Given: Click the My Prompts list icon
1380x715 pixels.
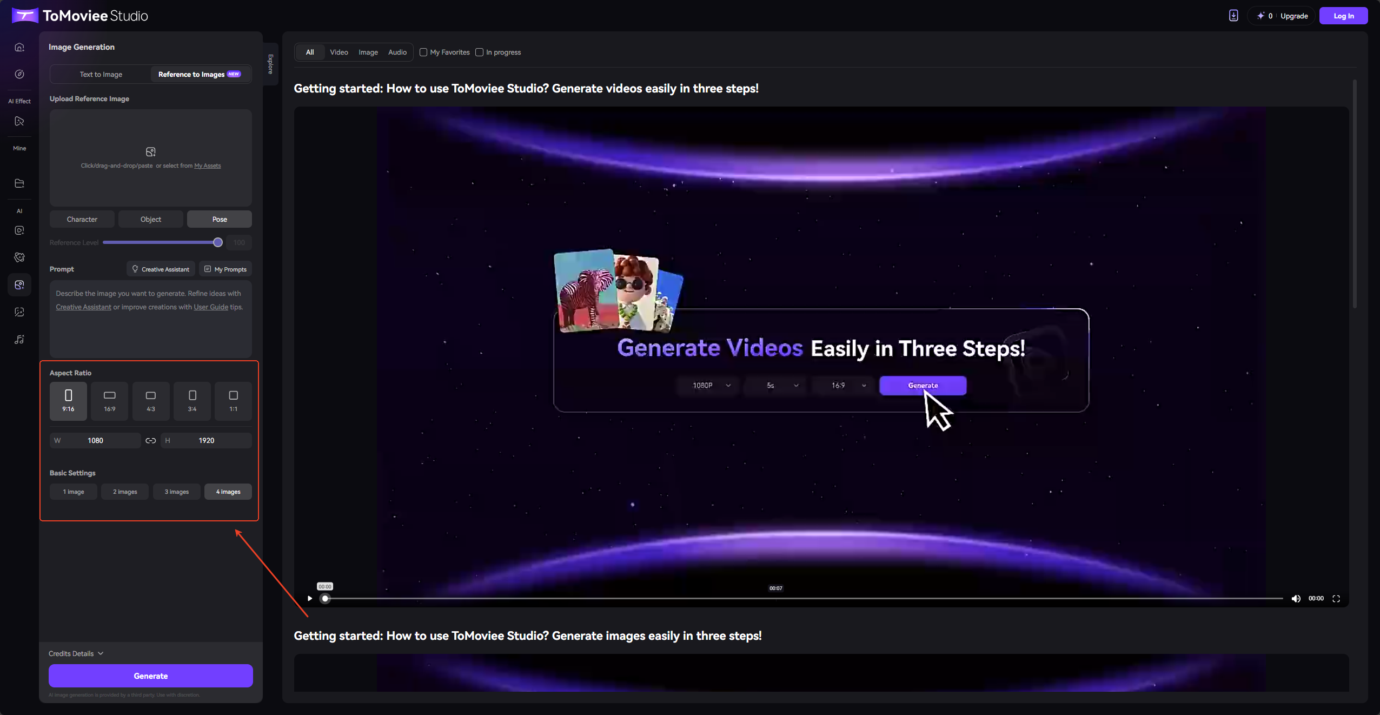Looking at the screenshot, I should click(x=208, y=269).
